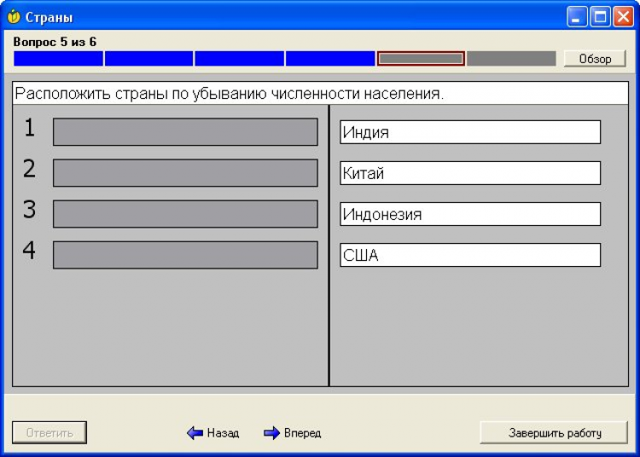Screen dimensions: 640x457
Task: Click empty slot number 1
Action: pos(185,131)
